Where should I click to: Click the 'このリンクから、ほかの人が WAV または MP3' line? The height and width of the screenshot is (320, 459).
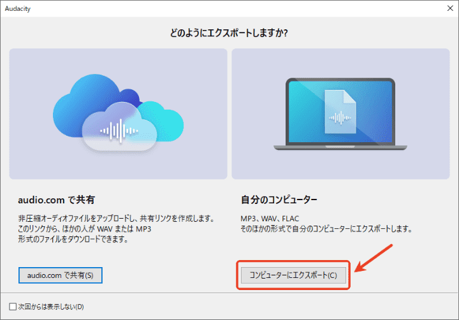point(84,229)
